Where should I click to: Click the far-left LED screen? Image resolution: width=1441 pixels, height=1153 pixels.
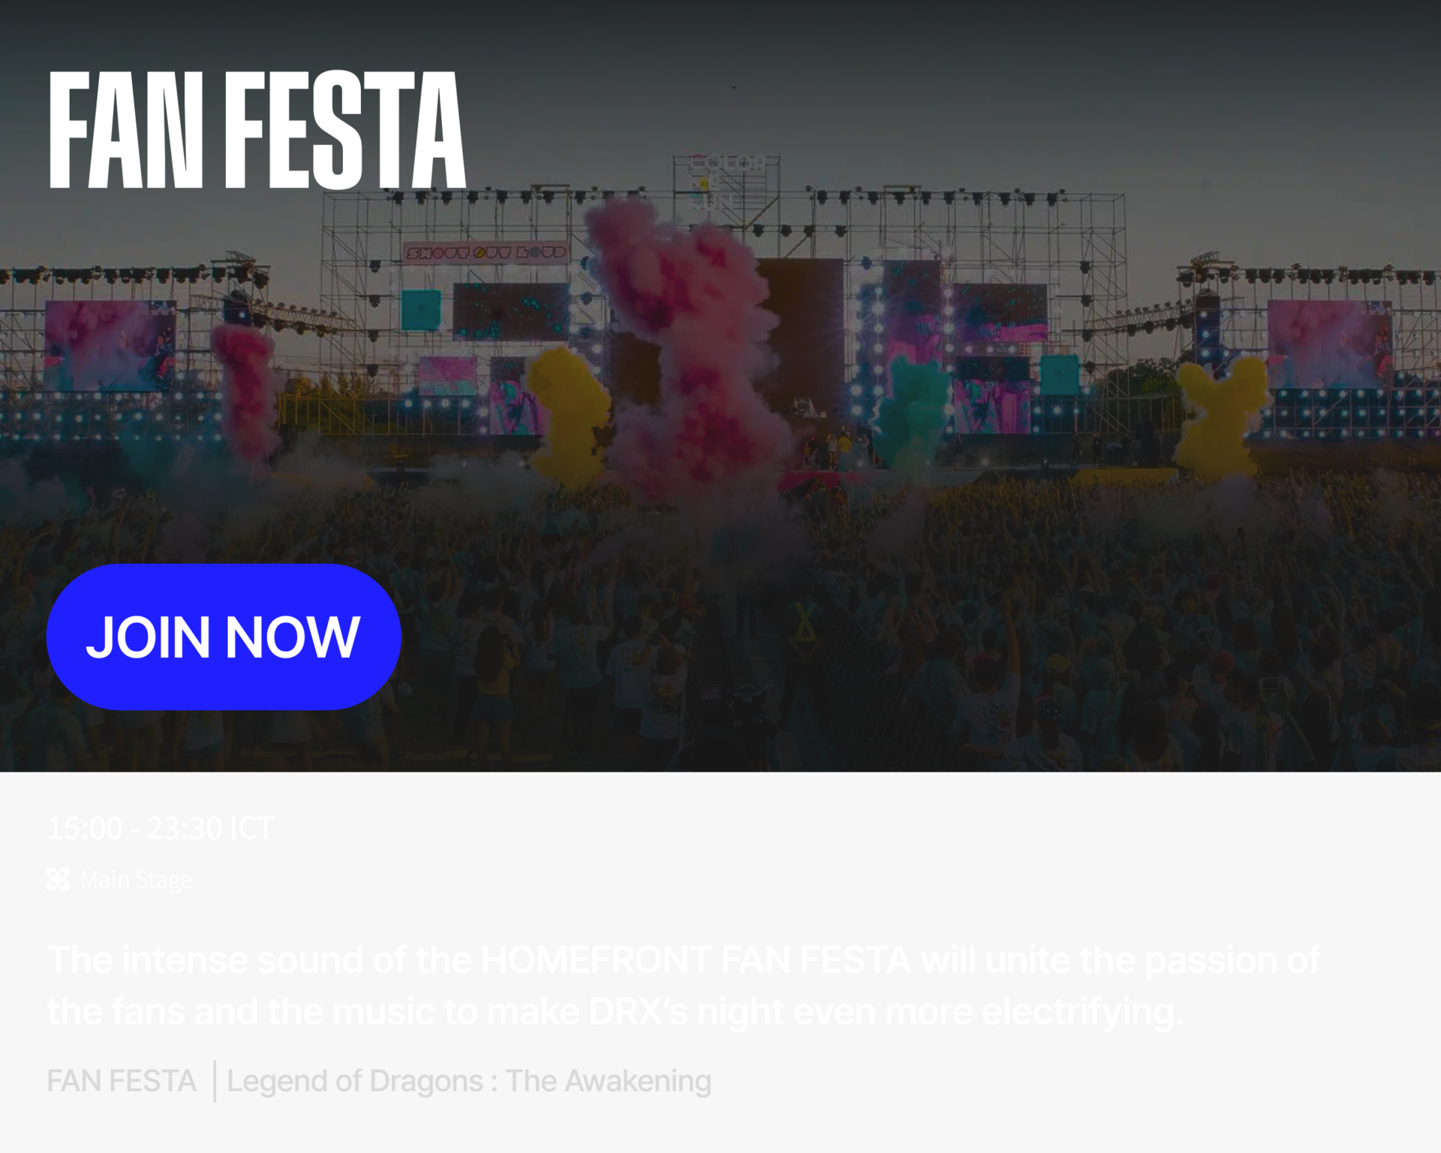tap(110, 345)
